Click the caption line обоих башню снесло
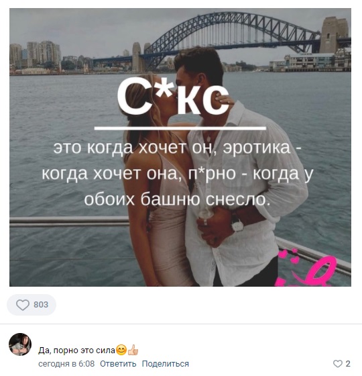The width and height of the screenshot is (362, 376). [x=177, y=199]
